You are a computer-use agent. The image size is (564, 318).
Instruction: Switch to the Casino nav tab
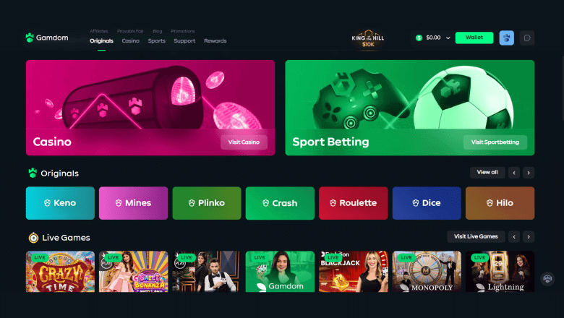(131, 41)
